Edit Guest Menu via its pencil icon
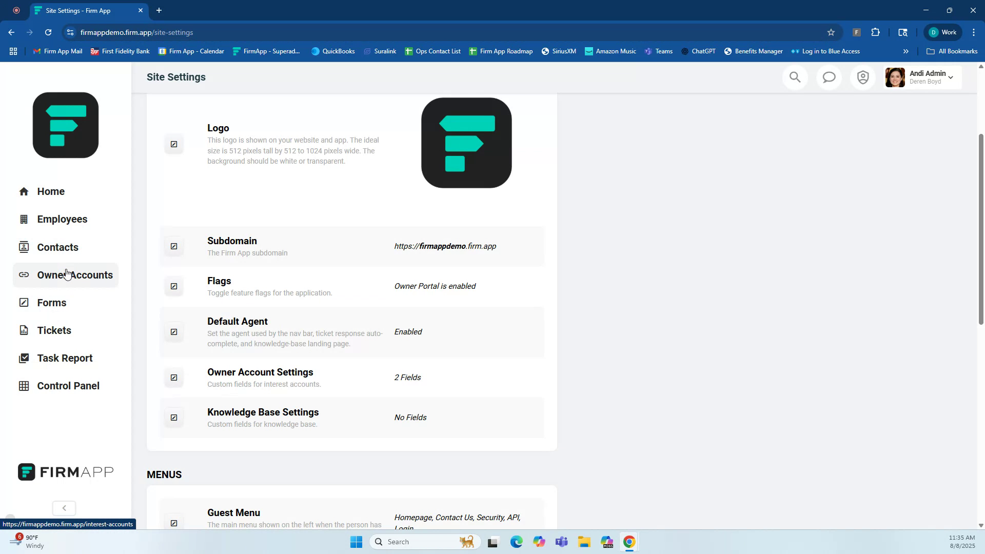985x554 pixels. pyautogui.click(x=174, y=523)
